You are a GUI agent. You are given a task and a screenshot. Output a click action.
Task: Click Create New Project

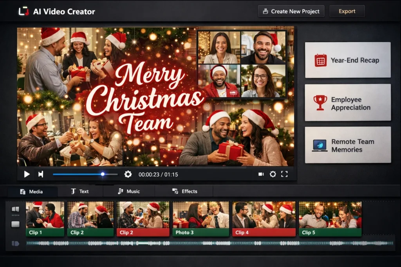(291, 11)
